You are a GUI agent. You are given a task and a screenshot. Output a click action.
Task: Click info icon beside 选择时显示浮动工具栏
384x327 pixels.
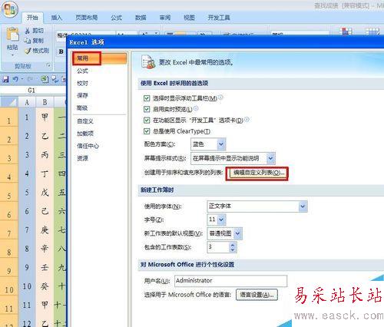[220, 97]
